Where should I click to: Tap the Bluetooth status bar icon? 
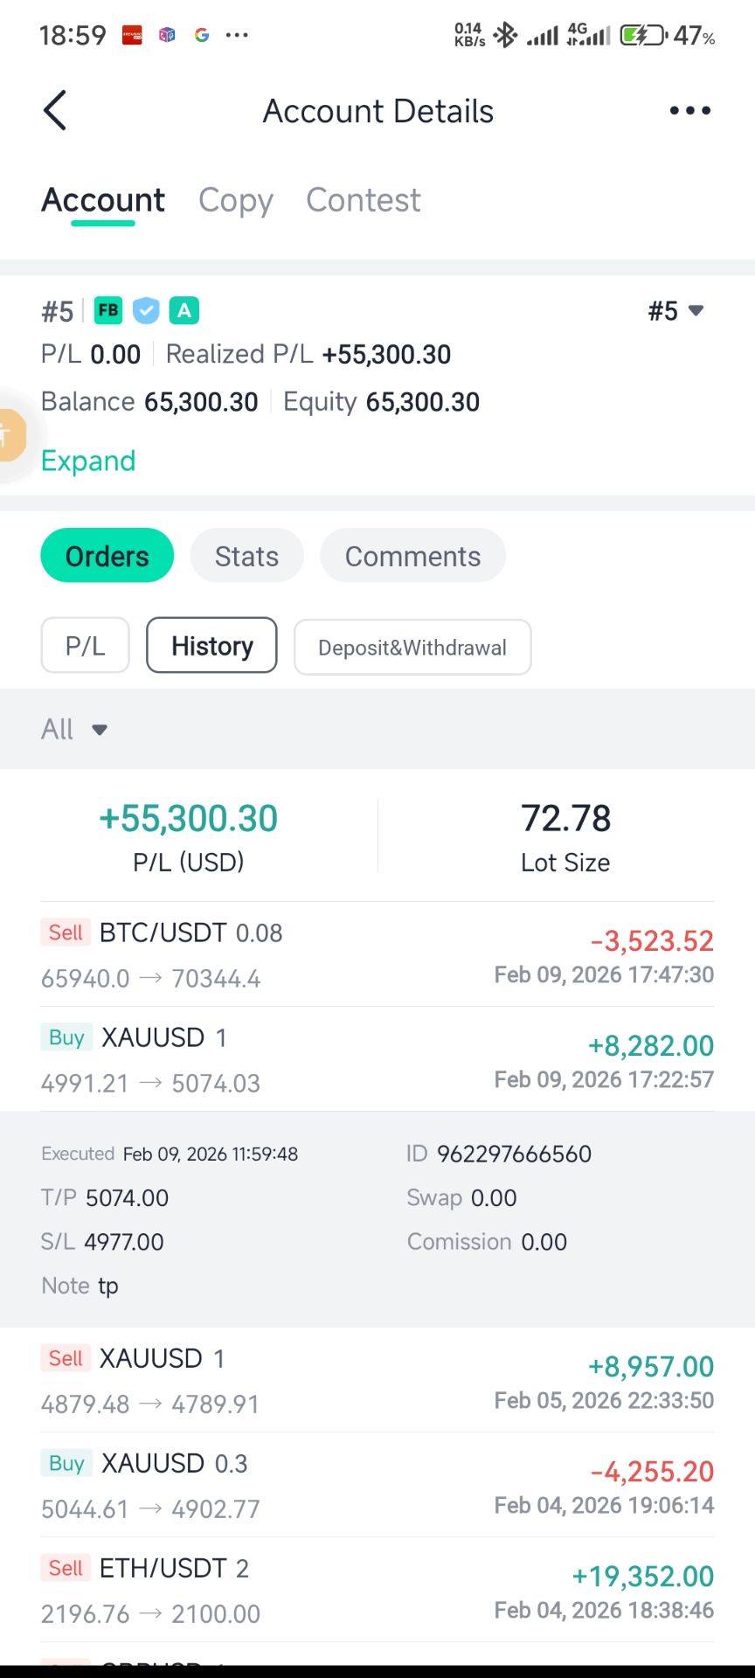505,35
